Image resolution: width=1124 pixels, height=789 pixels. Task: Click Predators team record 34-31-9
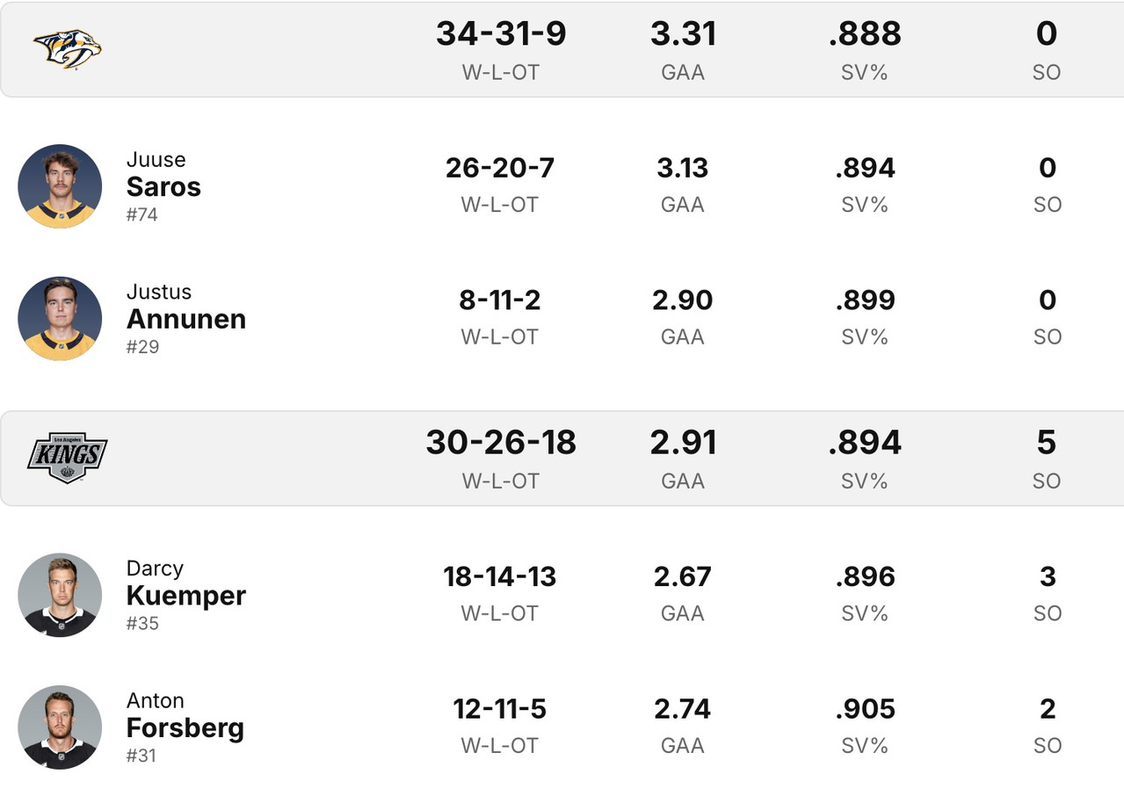[501, 34]
